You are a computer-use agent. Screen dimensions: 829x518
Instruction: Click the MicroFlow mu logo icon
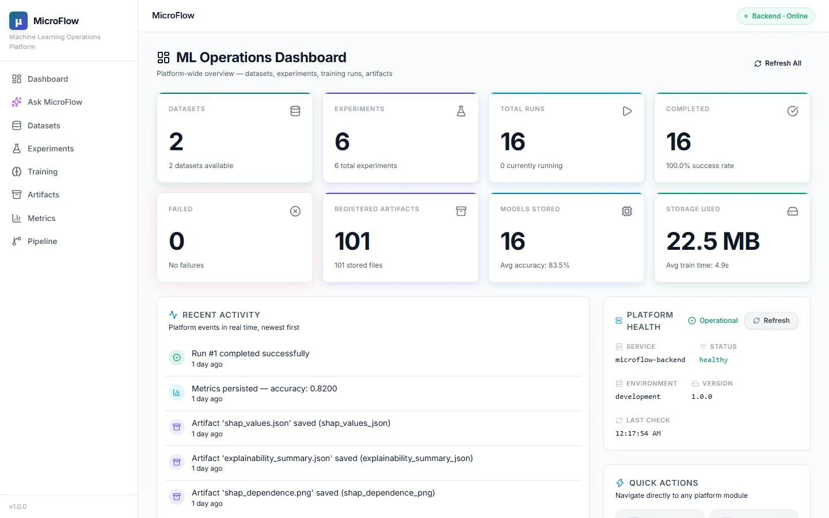click(x=18, y=21)
